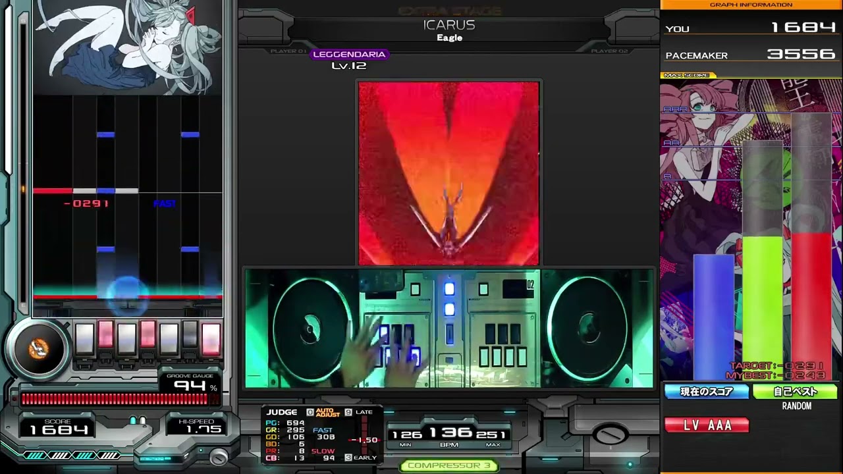Click the RANDOM option label

tap(796, 406)
